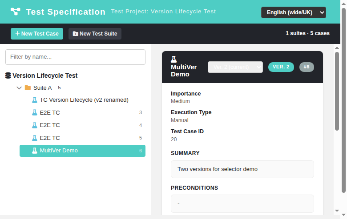This screenshot has width=347, height=219.
Task: Click the plus icon on New Test Case
Action: point(17,34)
